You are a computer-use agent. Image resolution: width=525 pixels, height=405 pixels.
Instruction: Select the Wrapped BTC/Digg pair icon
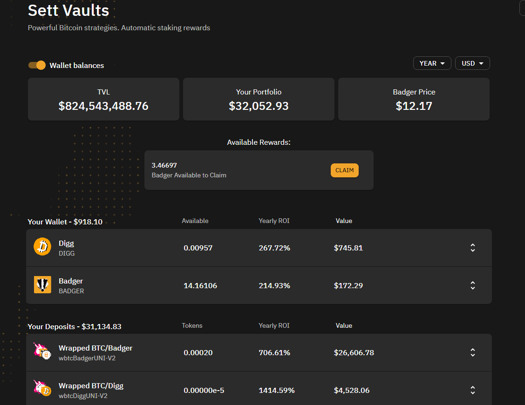42,389
